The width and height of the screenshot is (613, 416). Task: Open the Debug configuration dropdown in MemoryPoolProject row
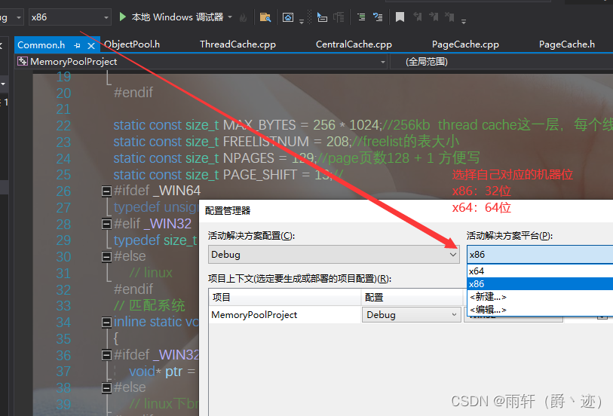tap(411, 315)
